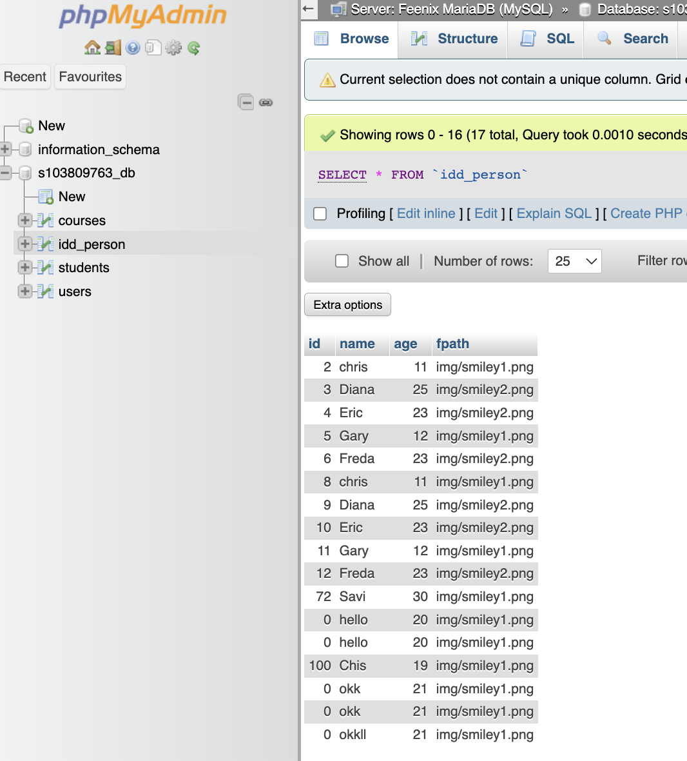Image resolution: width=687 pixels, height=761 pixels.
Task: Enable the Profiling checkbox
Action: click(320, 213)
